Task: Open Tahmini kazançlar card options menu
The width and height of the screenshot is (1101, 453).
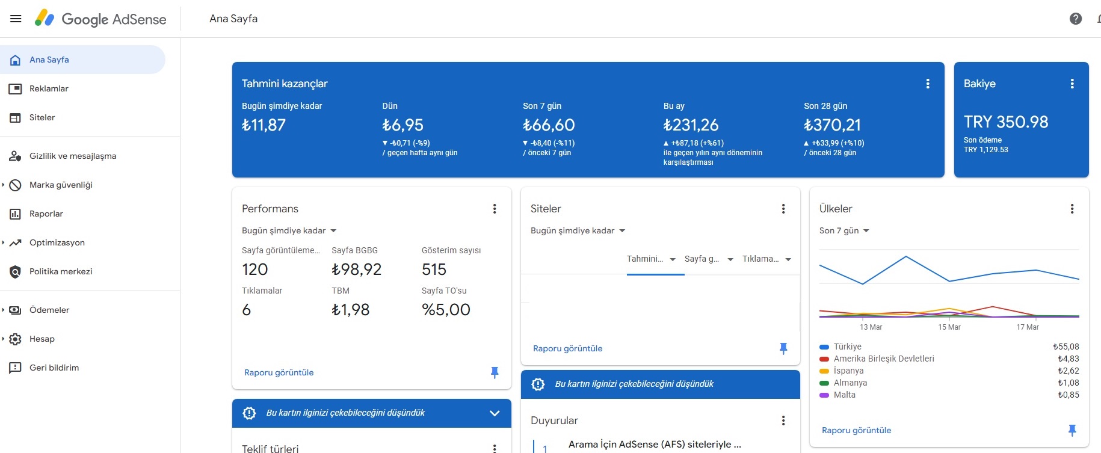Action: pos(928,84)
